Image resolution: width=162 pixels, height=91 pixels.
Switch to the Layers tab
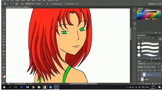point(139,61)
